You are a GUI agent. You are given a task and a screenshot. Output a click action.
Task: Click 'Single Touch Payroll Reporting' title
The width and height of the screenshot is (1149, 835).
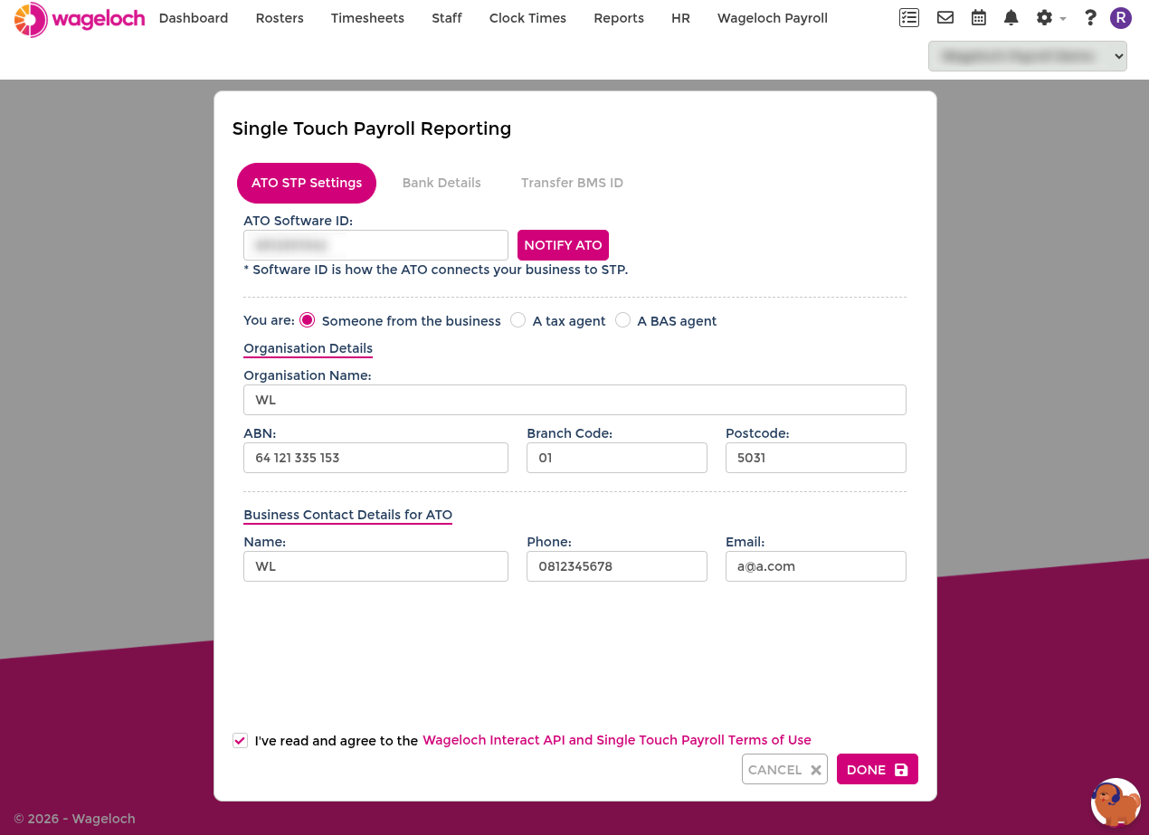coord(372,128)
